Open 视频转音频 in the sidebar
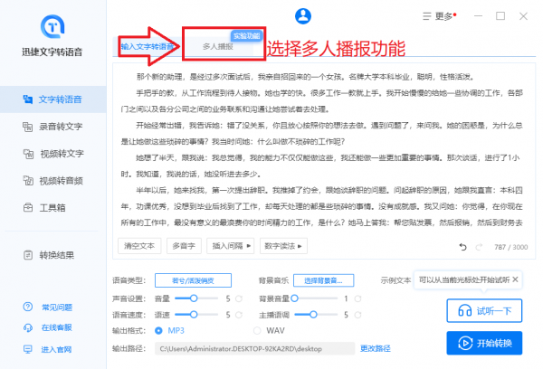543x369 pixels. tap(53, 180)
